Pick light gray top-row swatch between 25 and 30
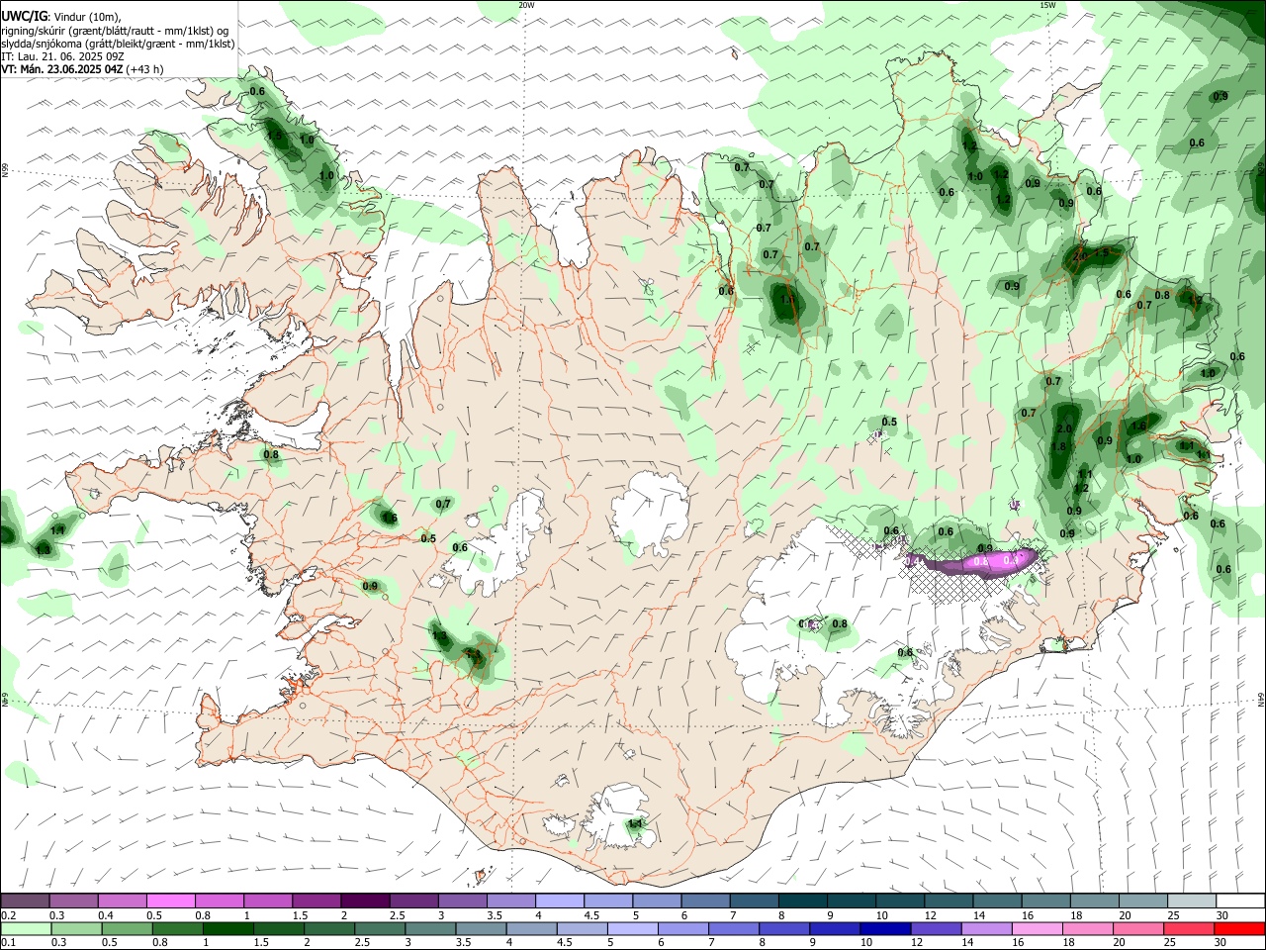Image resolution: width=1266 pixels, height=950 pixels. click(1193, 902)
